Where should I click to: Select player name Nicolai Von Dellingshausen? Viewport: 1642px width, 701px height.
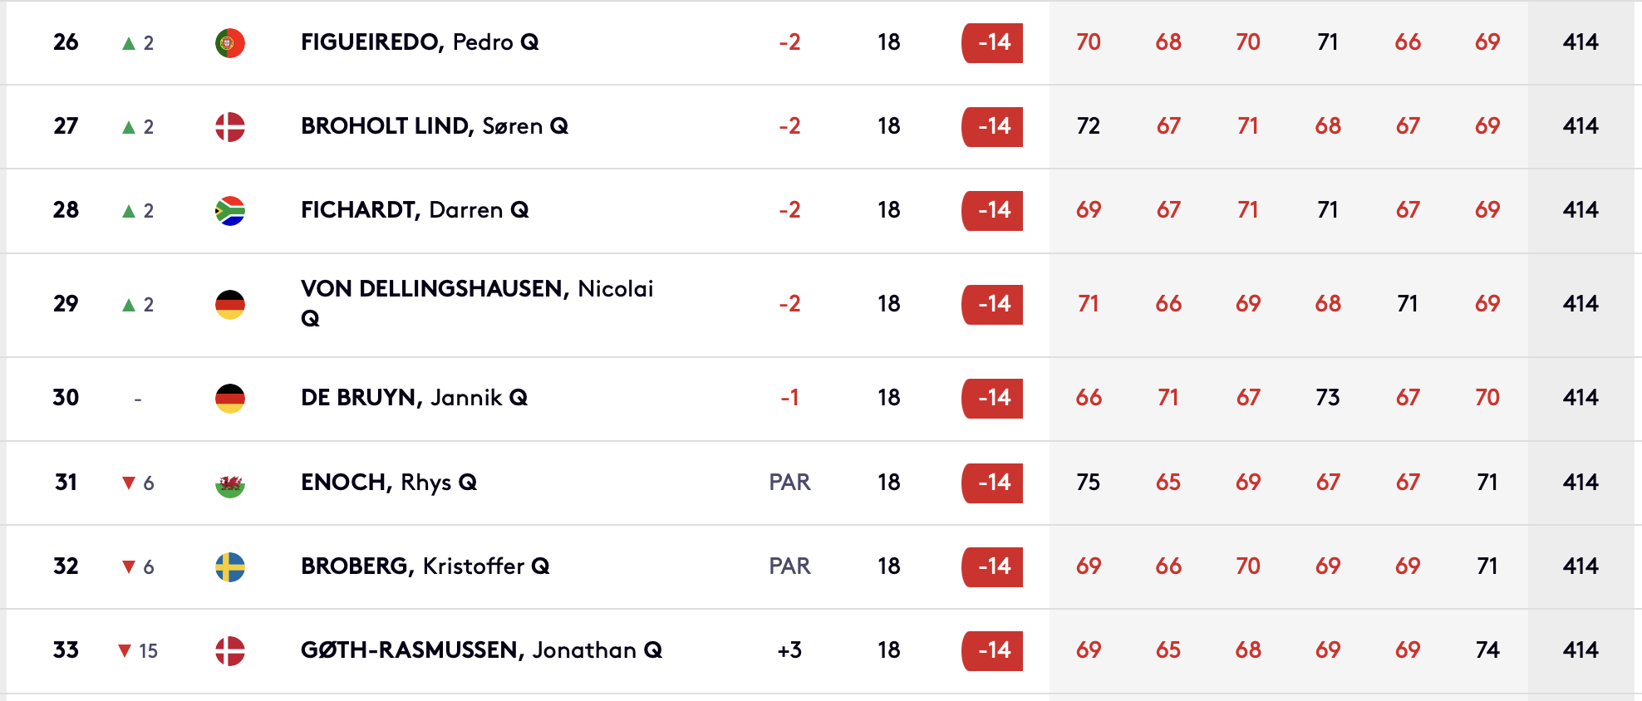click(x=476, y=289)
